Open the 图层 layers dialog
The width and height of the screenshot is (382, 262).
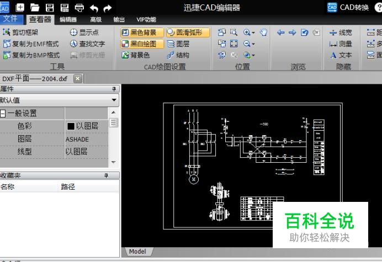178,44
